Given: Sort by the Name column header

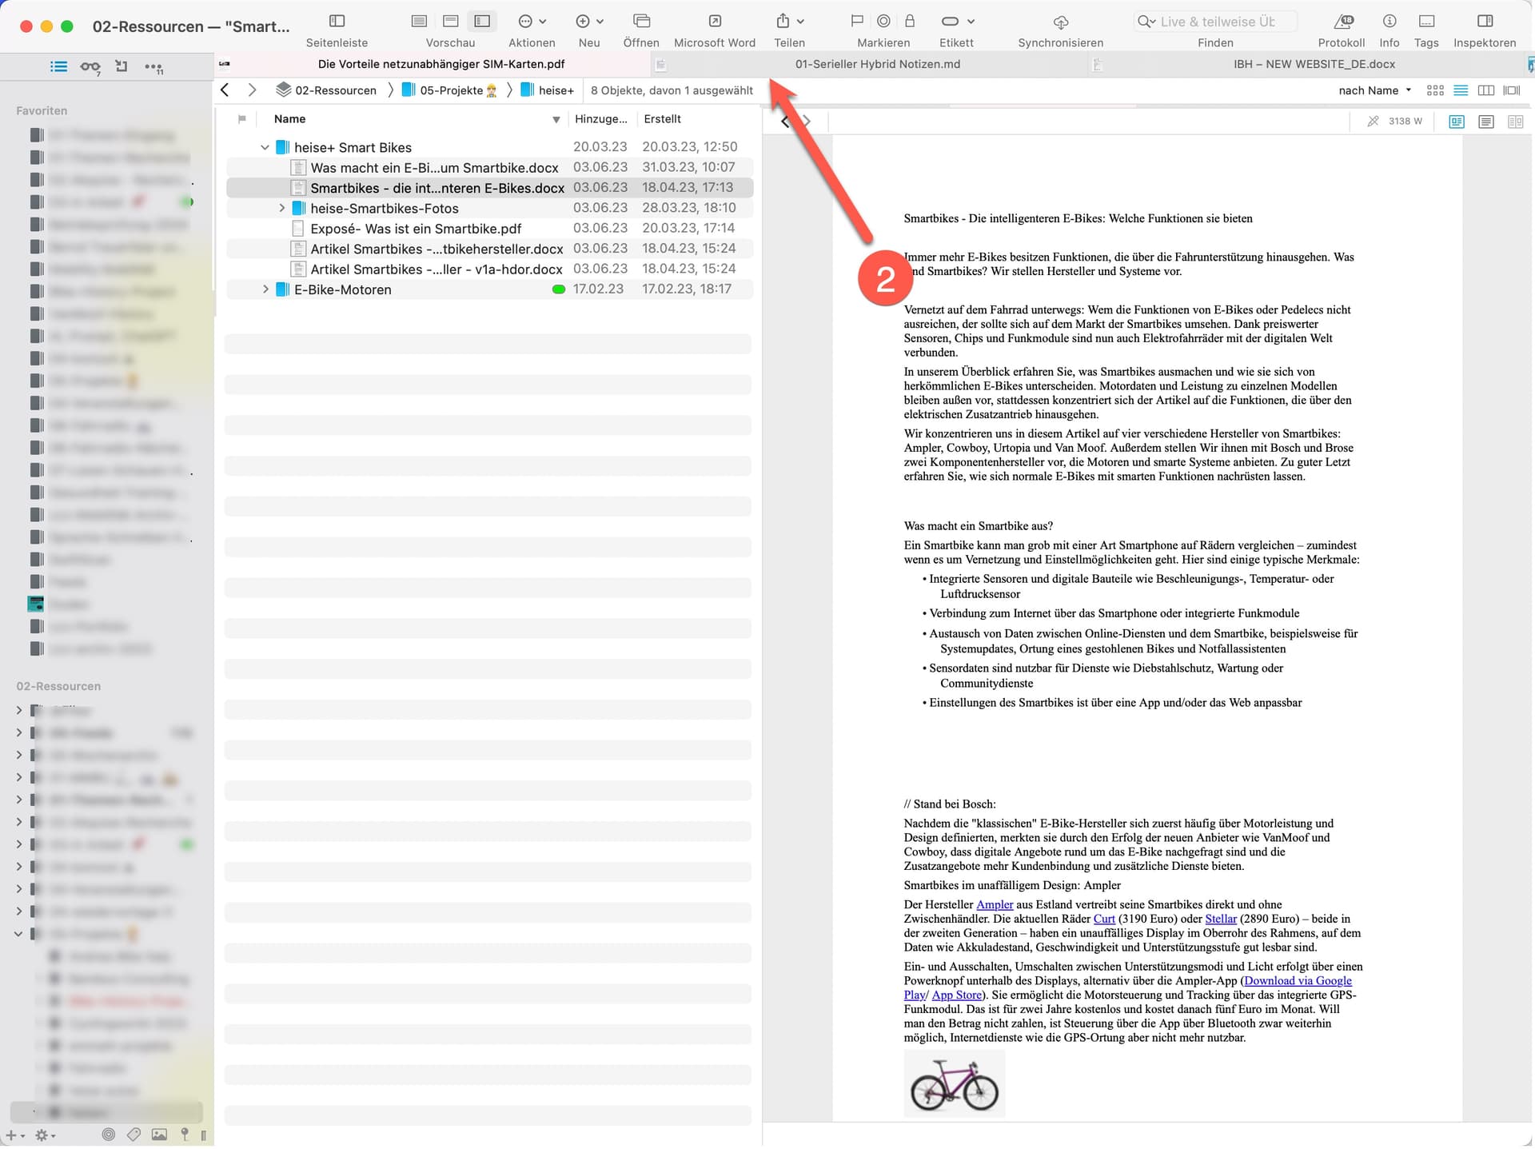Looking at the screenshot, I should tap(289, 119).
